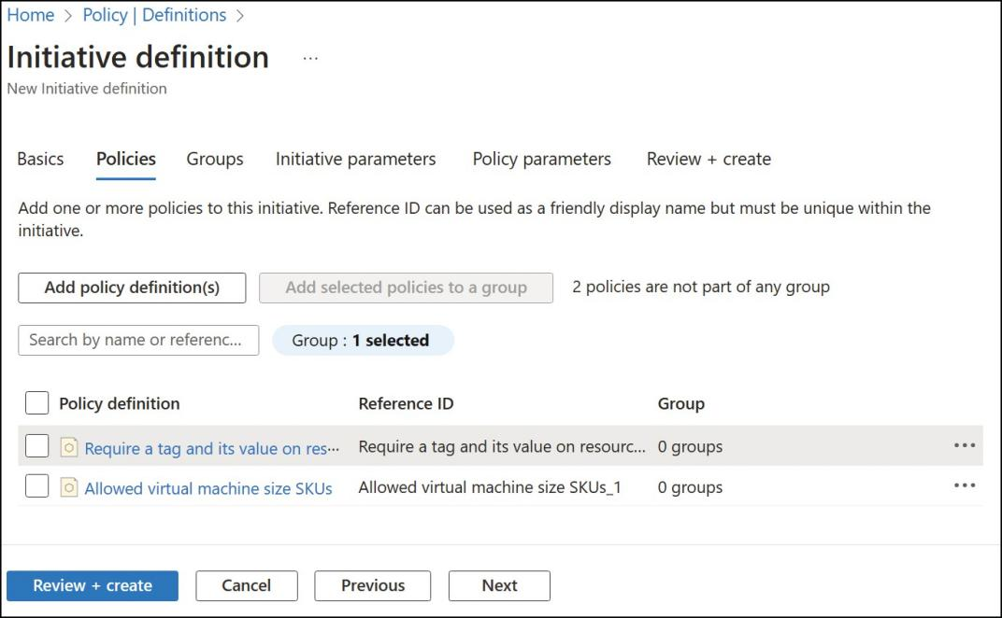
Task: Open Require a tag and its value policy link
Action: (211, 448)
